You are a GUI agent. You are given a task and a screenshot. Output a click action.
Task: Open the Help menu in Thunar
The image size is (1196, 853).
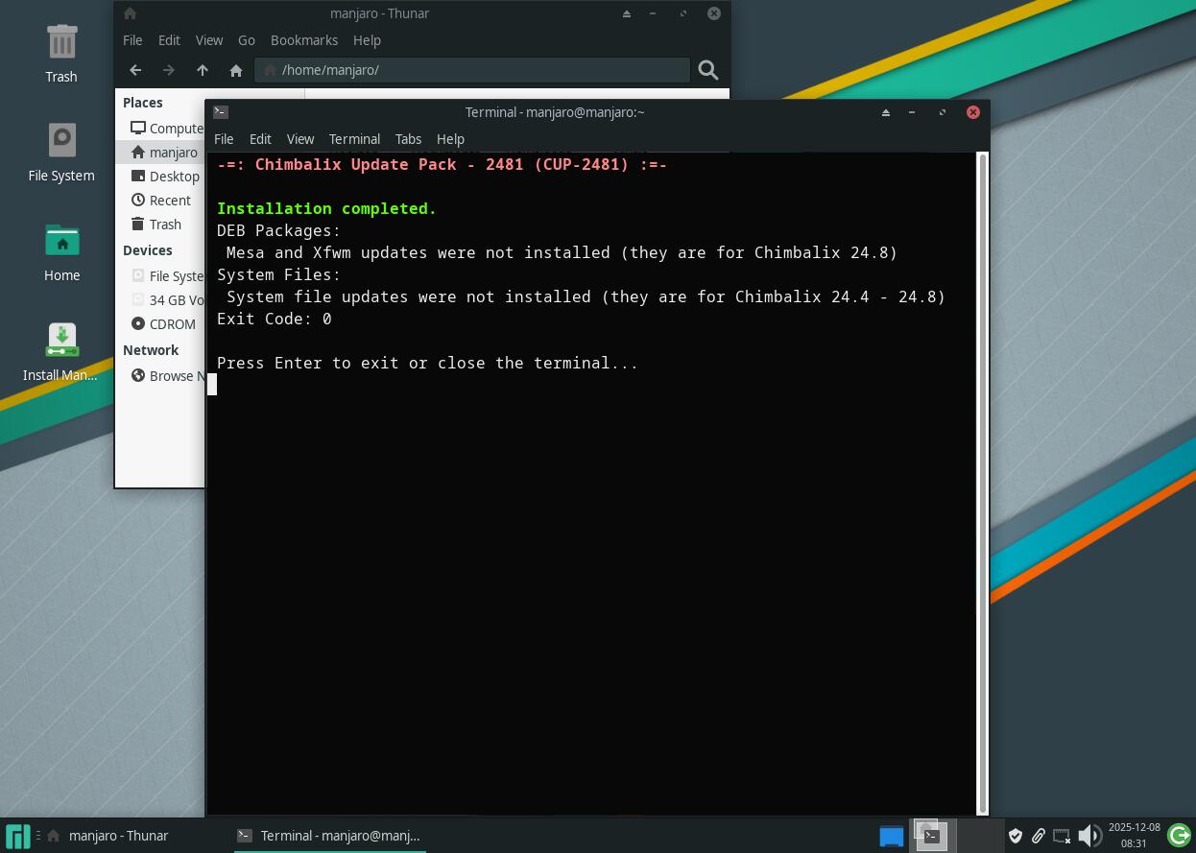click(367, 40)
